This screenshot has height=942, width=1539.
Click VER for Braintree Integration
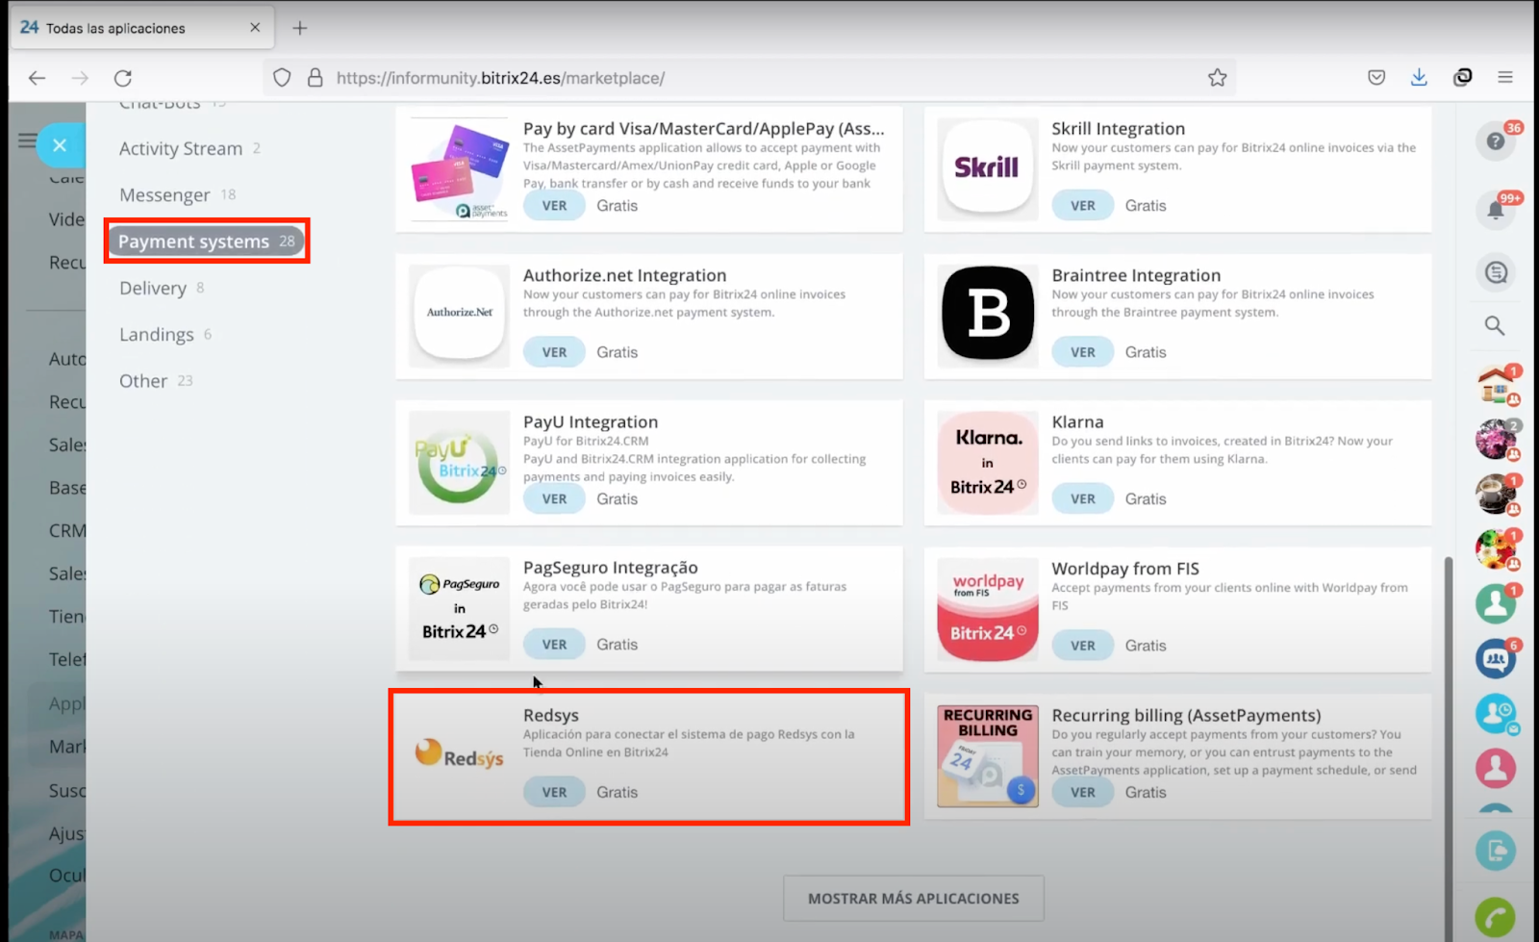(x=1083, y=352)
